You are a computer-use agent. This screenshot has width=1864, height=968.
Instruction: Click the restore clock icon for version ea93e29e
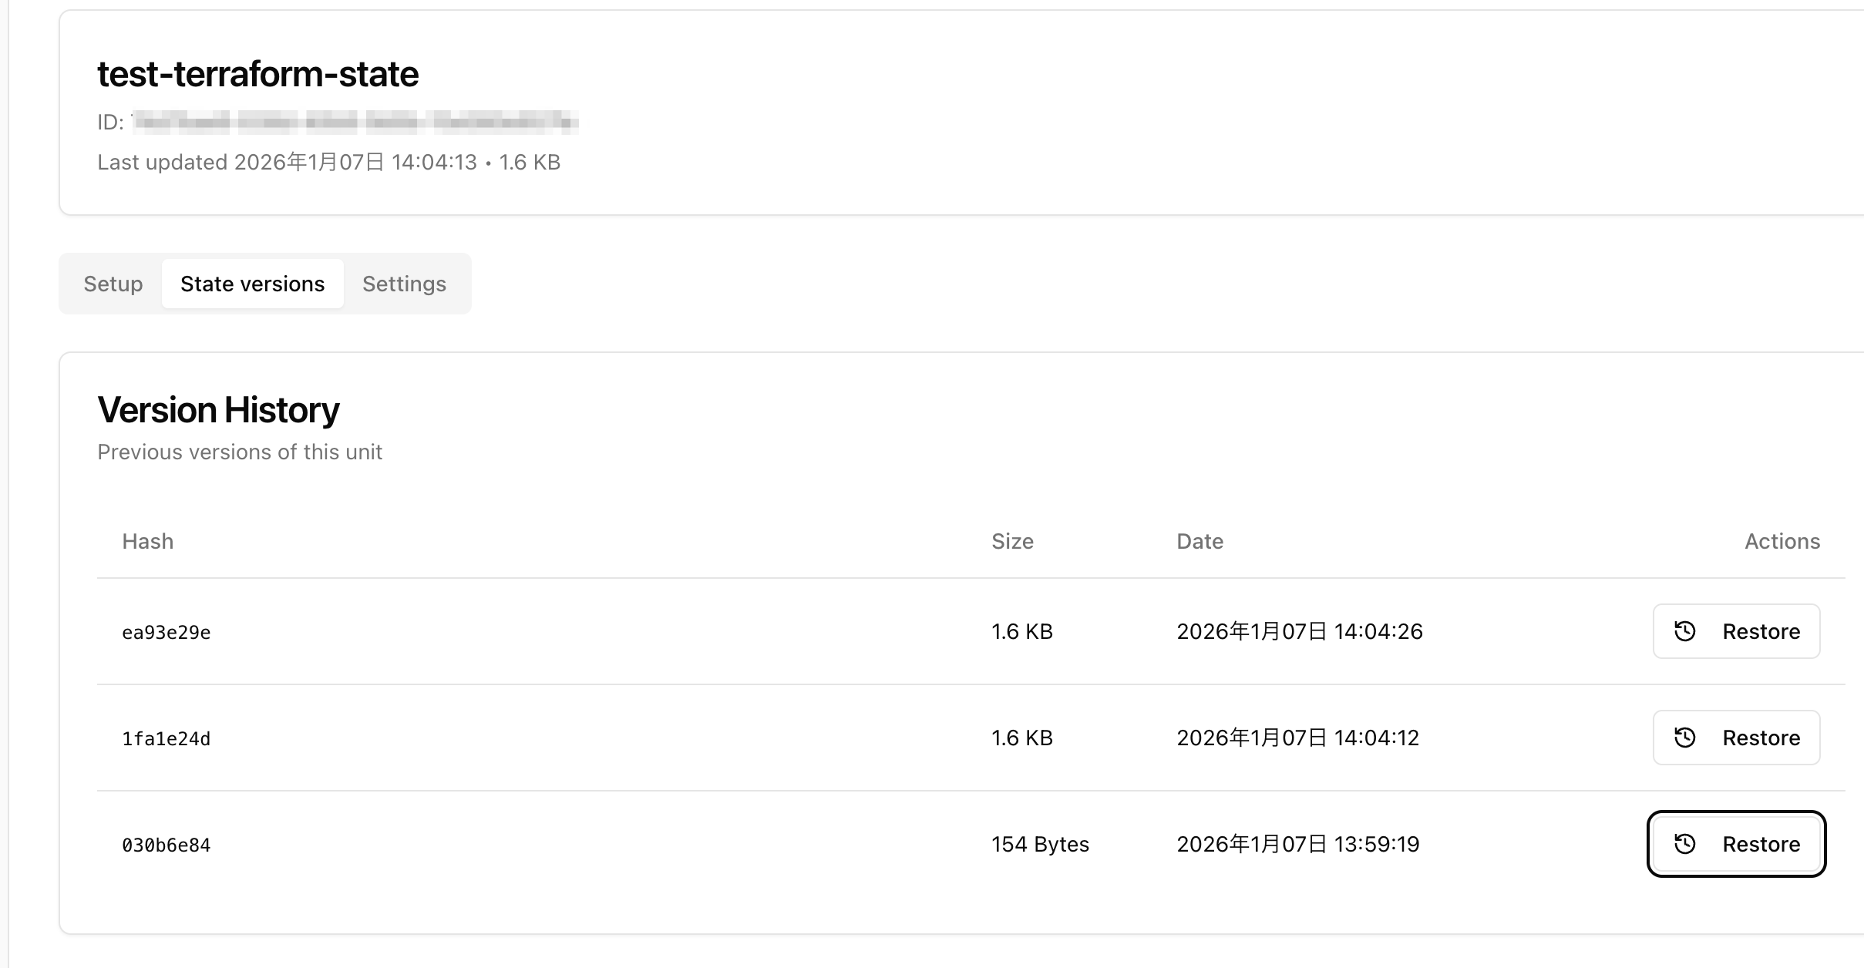pyautogui.click(x=1685, y=631)
